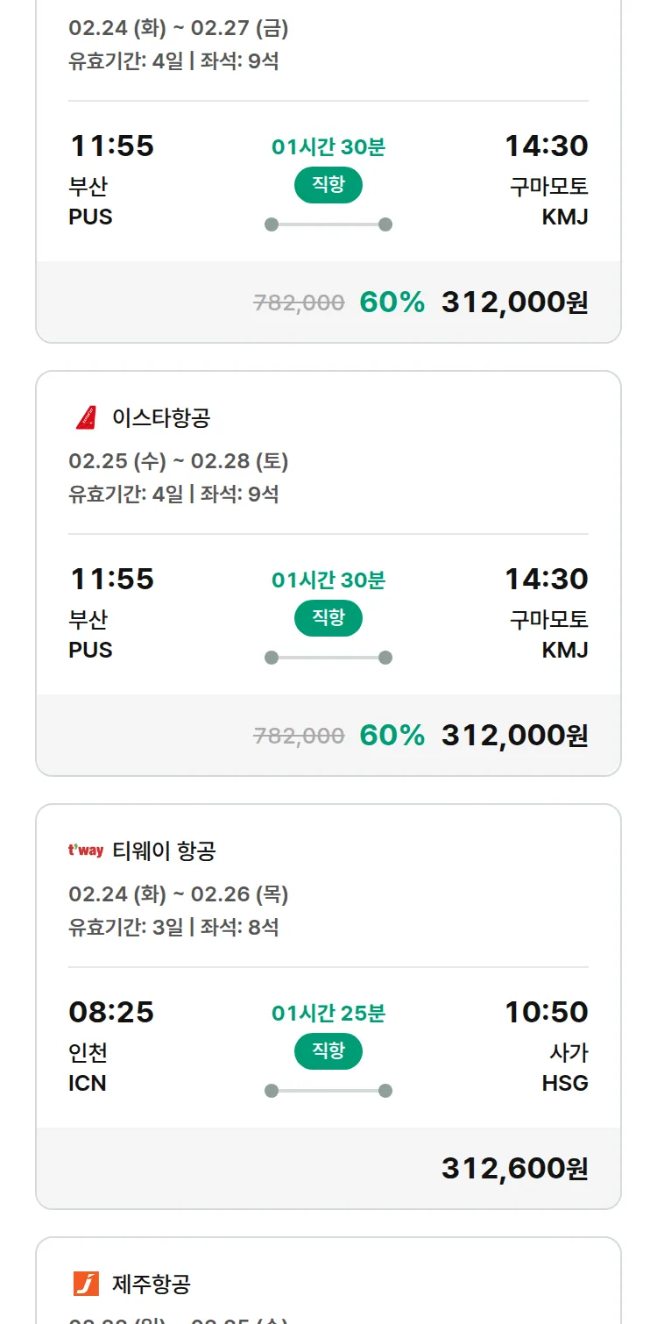Click the Eastar Jet airline logo icon
Image resolution: width=657 pixels, height=1324 pixels.
point(86,418)
